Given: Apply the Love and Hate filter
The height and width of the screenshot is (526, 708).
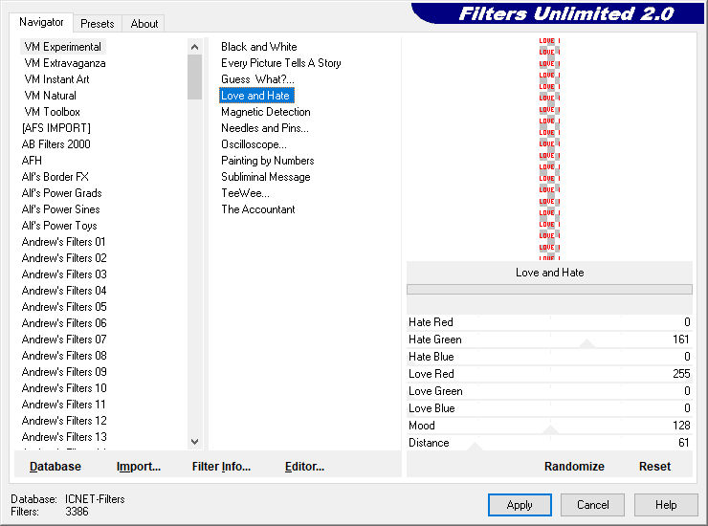Looking at the screenshot, I should (x=520, y=504).
